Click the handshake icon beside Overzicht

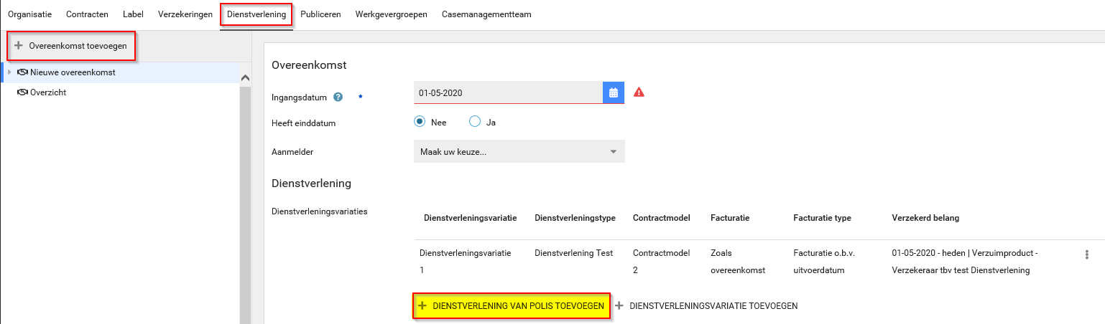(x=22, y=92)
